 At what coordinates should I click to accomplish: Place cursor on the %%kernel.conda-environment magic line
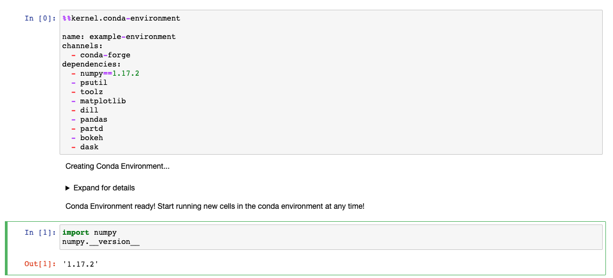[x=121, y=18]
